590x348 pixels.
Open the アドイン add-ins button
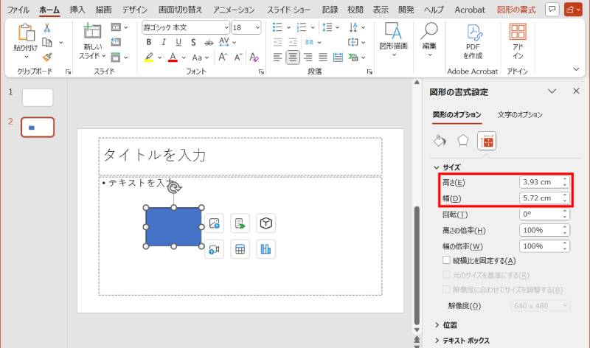[518, 41]
